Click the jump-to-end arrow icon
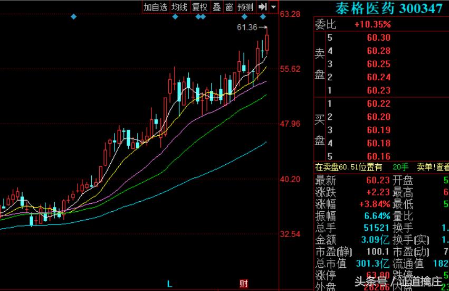 click(263, 7)
